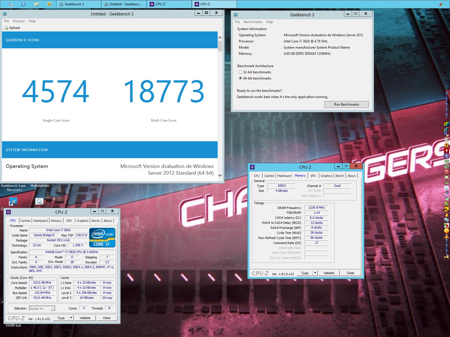The image size is (450, 337).
Task: Click the Single-Core Score 4574 value
Action: pos(56,91)
